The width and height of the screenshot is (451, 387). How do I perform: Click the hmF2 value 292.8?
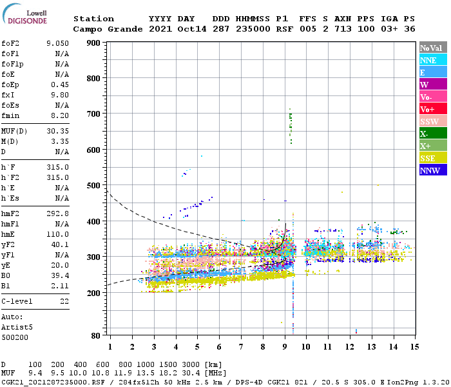[x=57, y=213]
